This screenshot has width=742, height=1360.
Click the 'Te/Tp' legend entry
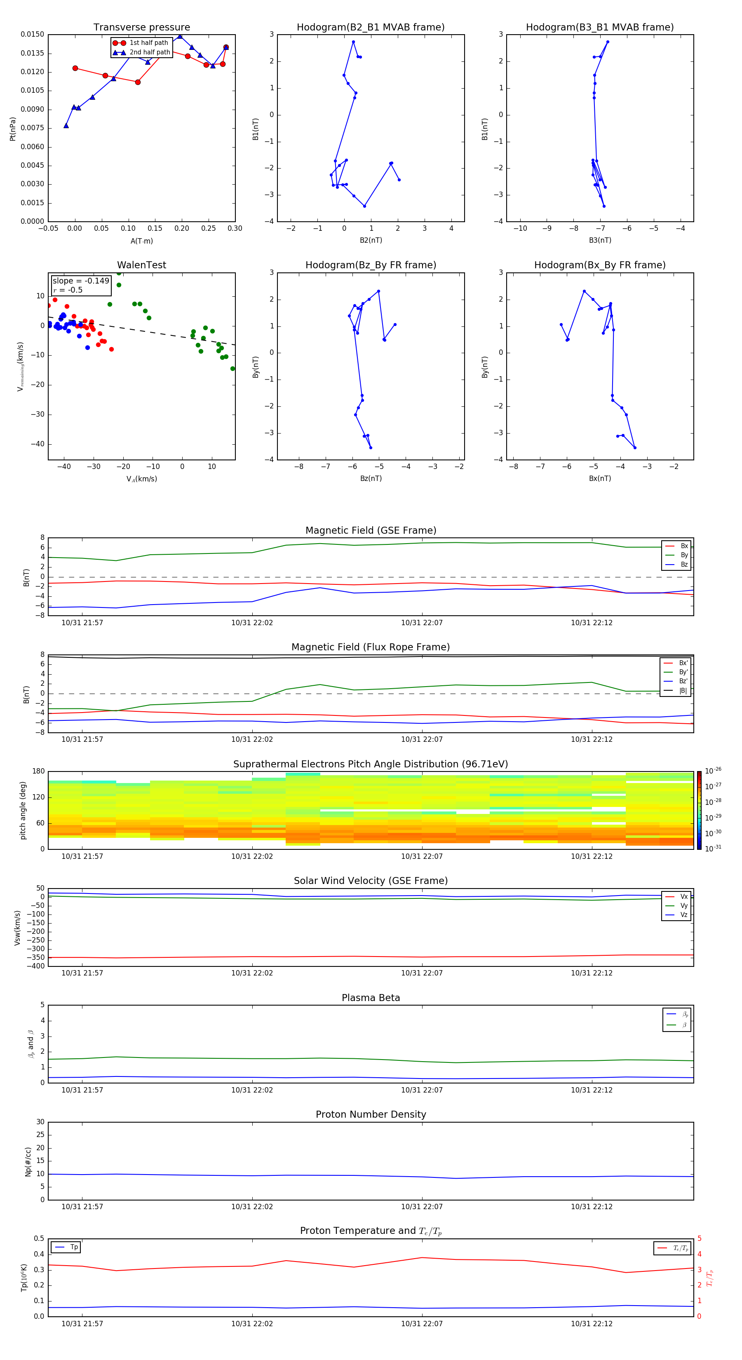point(673,1248)
